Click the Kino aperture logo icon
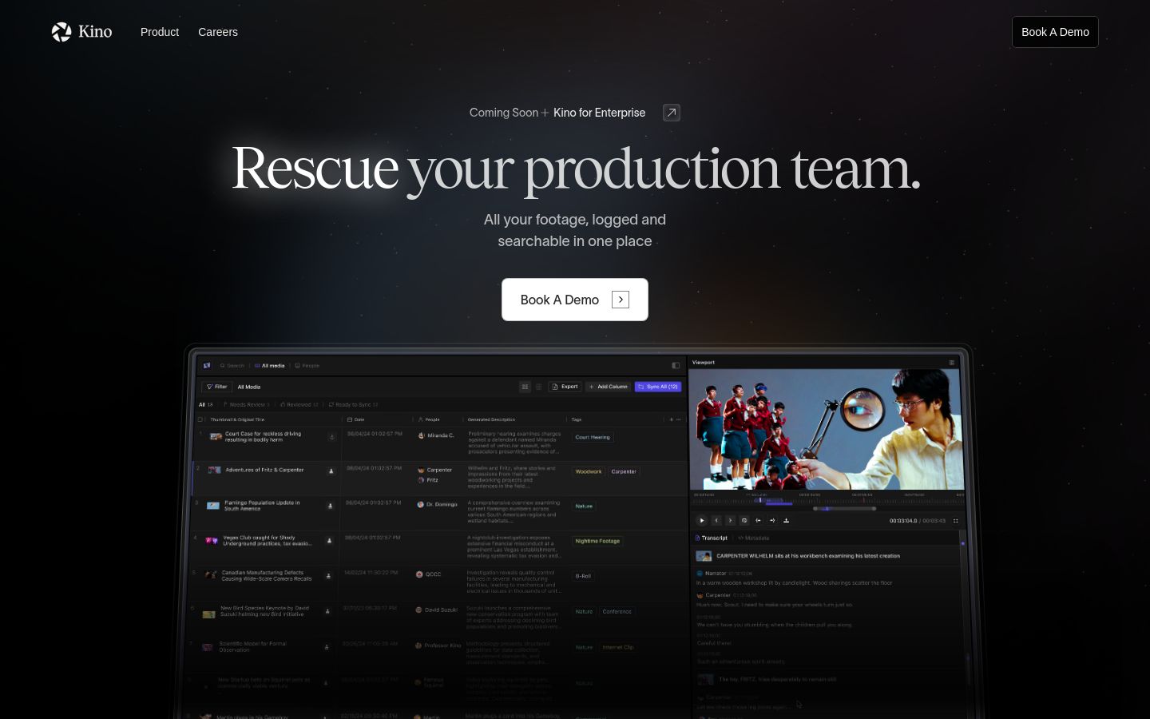Screen dimensions: 1150x719 (x=61, y=32)
